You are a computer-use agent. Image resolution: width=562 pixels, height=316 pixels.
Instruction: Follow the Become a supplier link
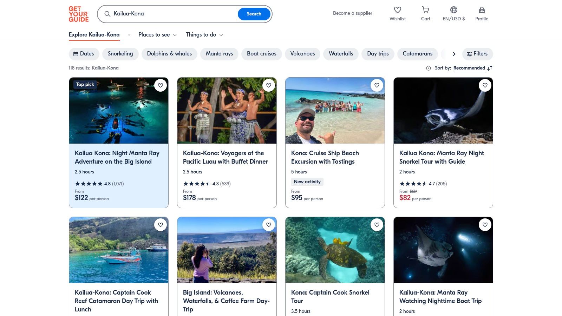pos(352,13)
